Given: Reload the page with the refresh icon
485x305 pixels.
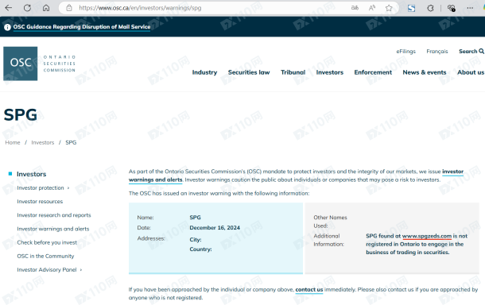Looking at the screenshot, I should pos(27,8).
